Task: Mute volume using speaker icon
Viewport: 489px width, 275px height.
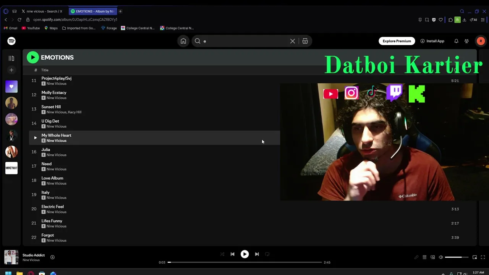Action: (441, 257)
